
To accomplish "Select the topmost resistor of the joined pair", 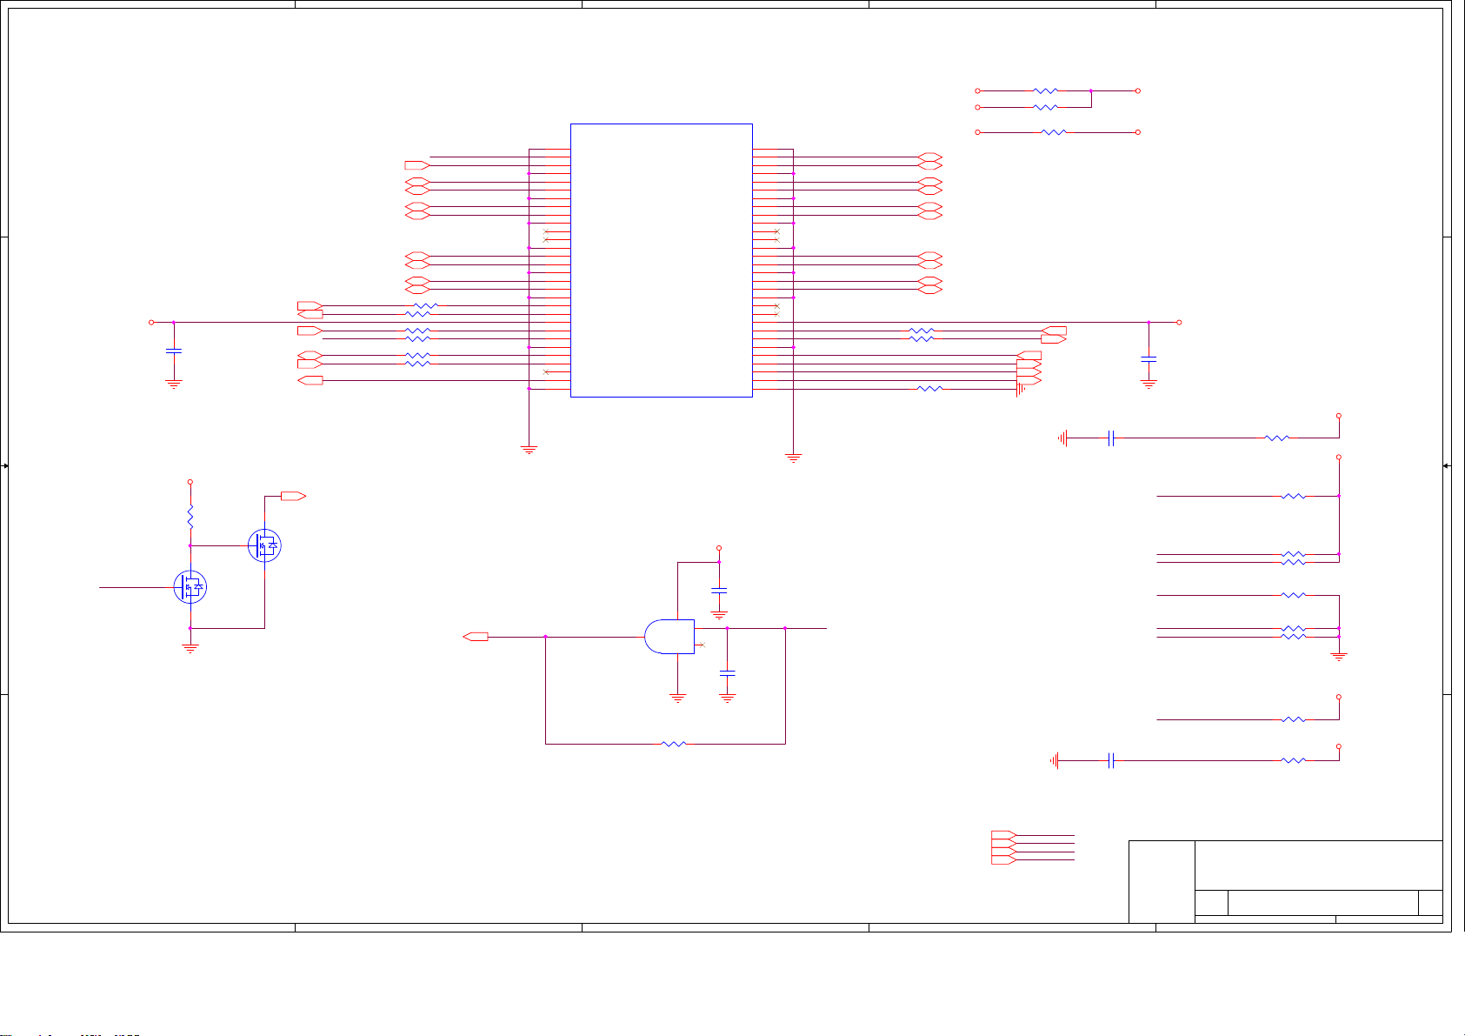I will pyautogui.click(x=1046, y=90).
